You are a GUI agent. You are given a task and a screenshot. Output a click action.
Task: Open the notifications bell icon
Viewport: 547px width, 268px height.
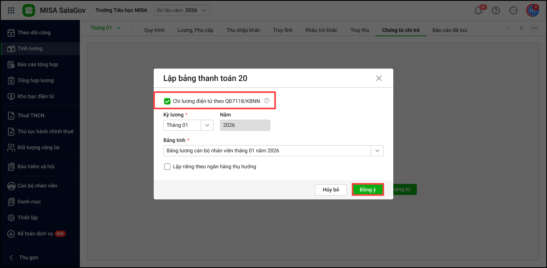tap(478, 11)
